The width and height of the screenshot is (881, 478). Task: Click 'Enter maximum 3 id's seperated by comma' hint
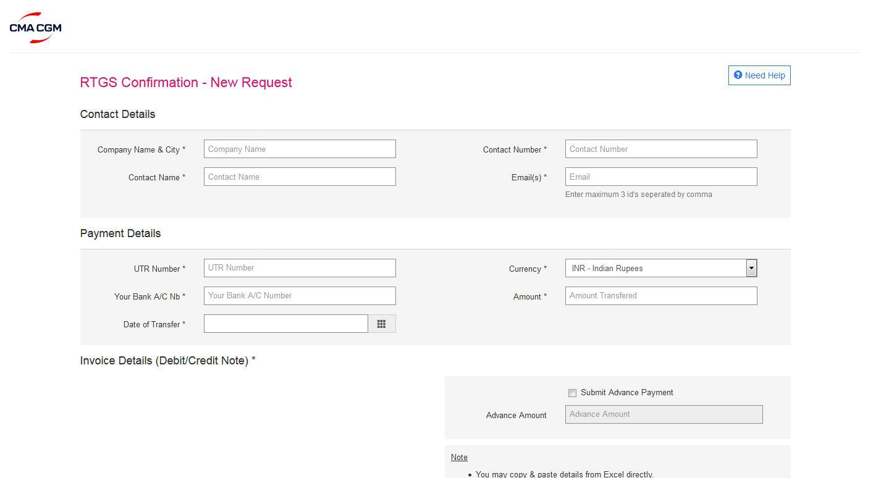pos(639,194)
